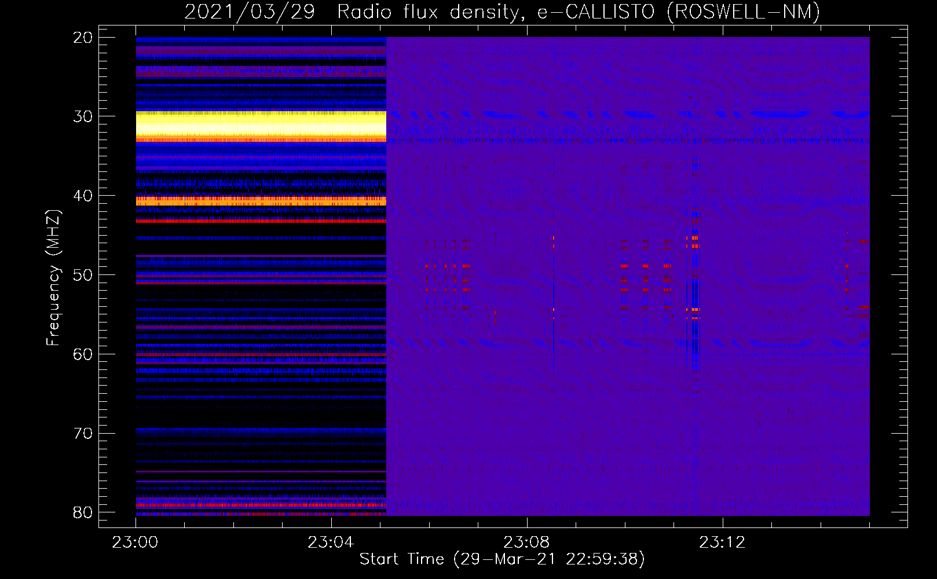Image resolution: width=937 pixels, height=579 pixels.
Task: Click the 50 MHz frequency tick label
Action: pyautogui.click(x=83, y=275)
